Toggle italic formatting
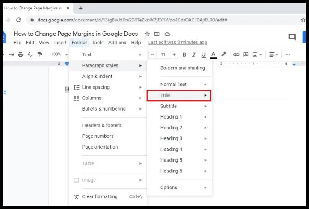This screenshot has height=209, width=309. (x=194, y=55)
